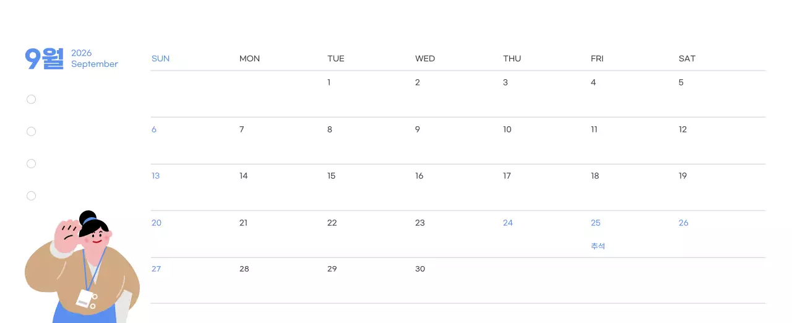Click the WED column header
Image resolution: width=792 pixels, height=323 pixels.
[x=425, y=59]
